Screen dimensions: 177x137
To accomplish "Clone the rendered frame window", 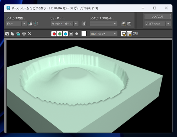I will [18, 34].
